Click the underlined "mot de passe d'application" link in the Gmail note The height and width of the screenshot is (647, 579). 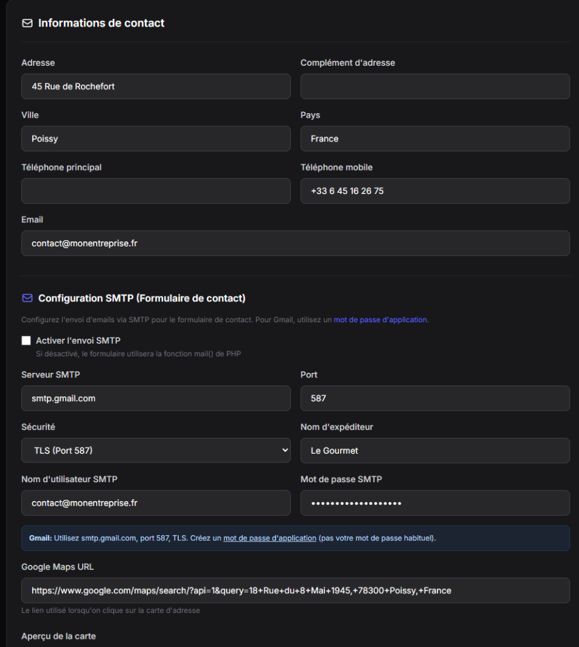point(269,538)
